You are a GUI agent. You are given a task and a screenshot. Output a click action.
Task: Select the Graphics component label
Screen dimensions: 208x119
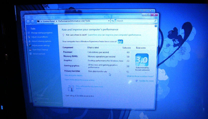(x=68, y=60)
